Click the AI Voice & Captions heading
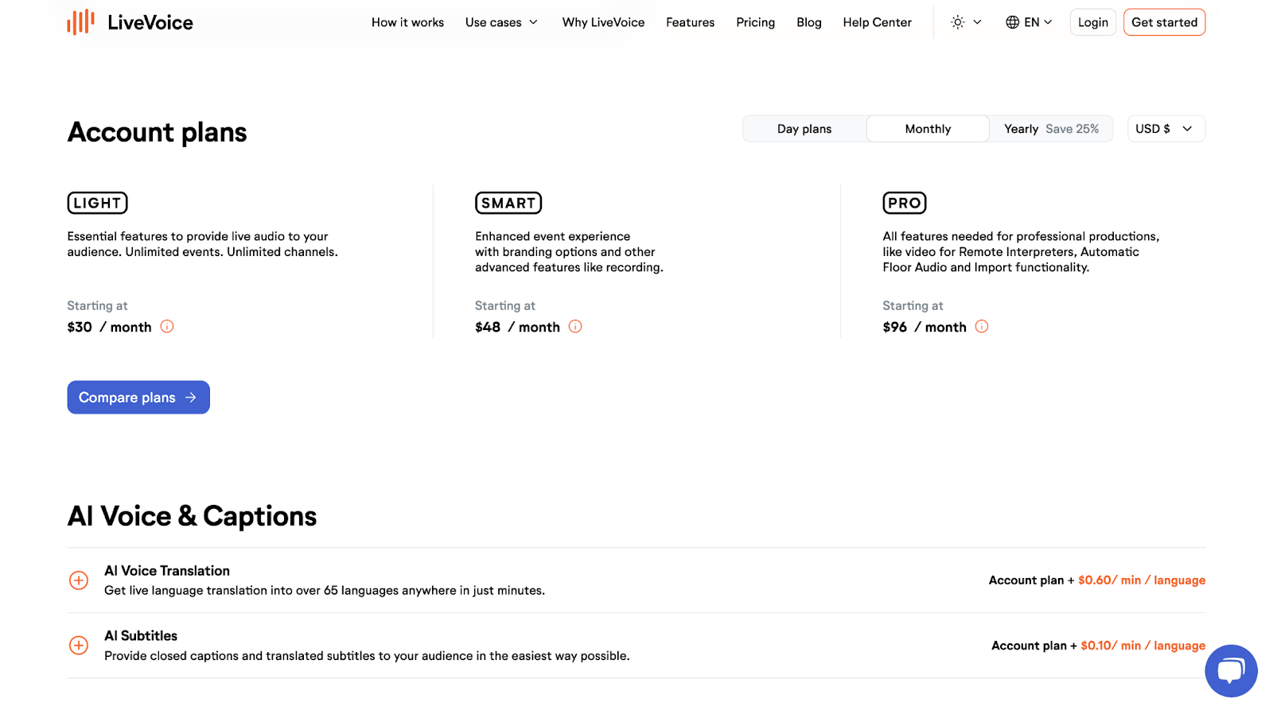The image size is (1273, 703). click(193, 516)
